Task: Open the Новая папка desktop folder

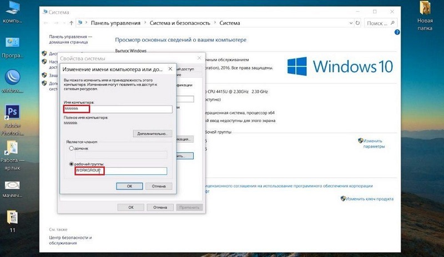Action: [425, 8]
